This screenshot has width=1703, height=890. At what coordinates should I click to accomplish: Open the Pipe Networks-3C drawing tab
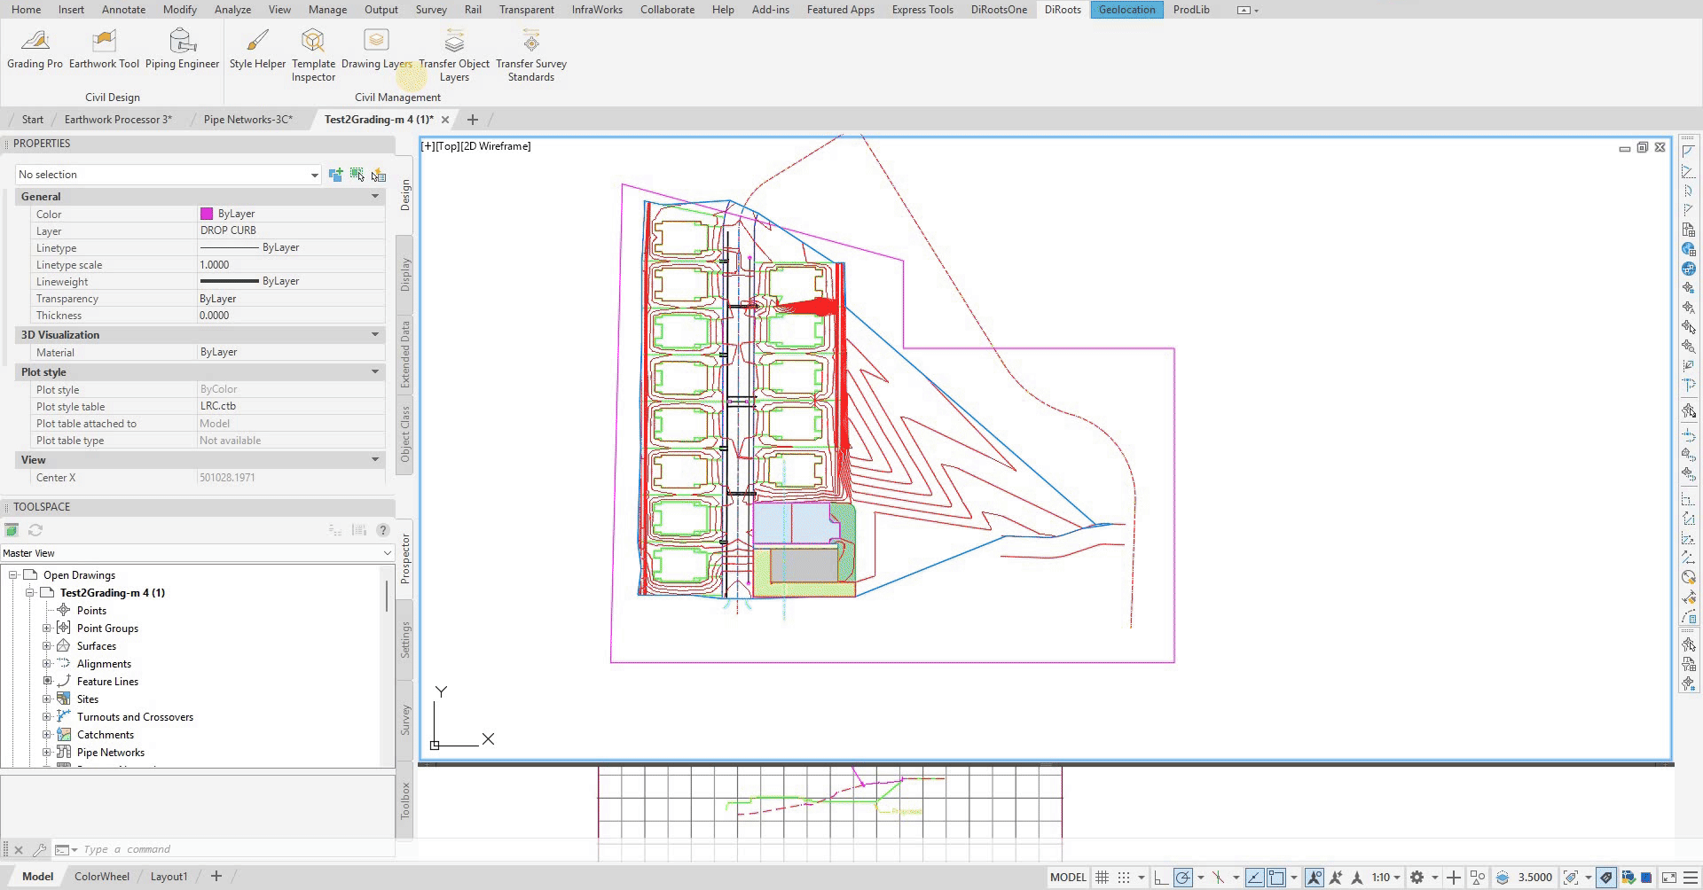[248, 119]
